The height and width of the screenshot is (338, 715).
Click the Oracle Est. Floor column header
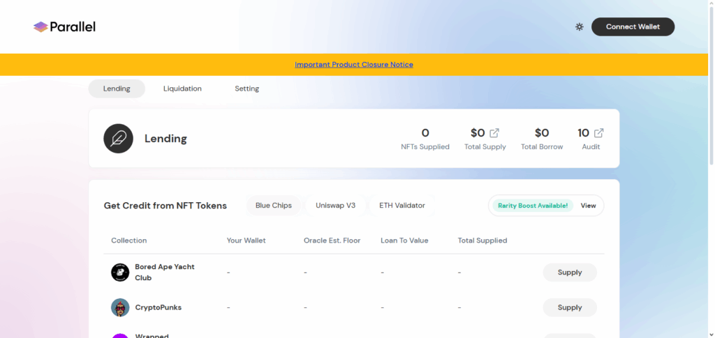click(x=332, y=240)
